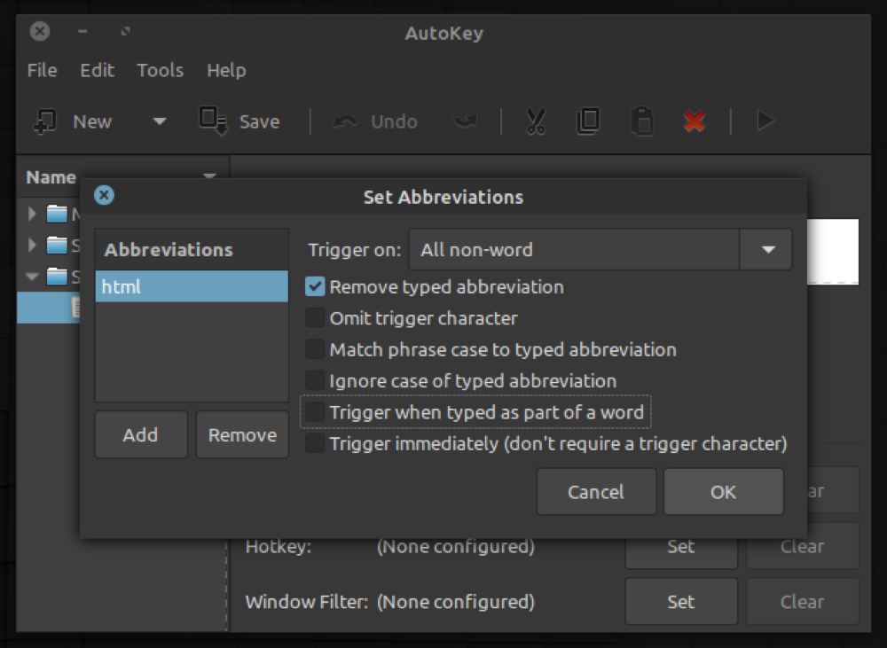Open the Help menu
887x648 pixels.
pos(226,70)
